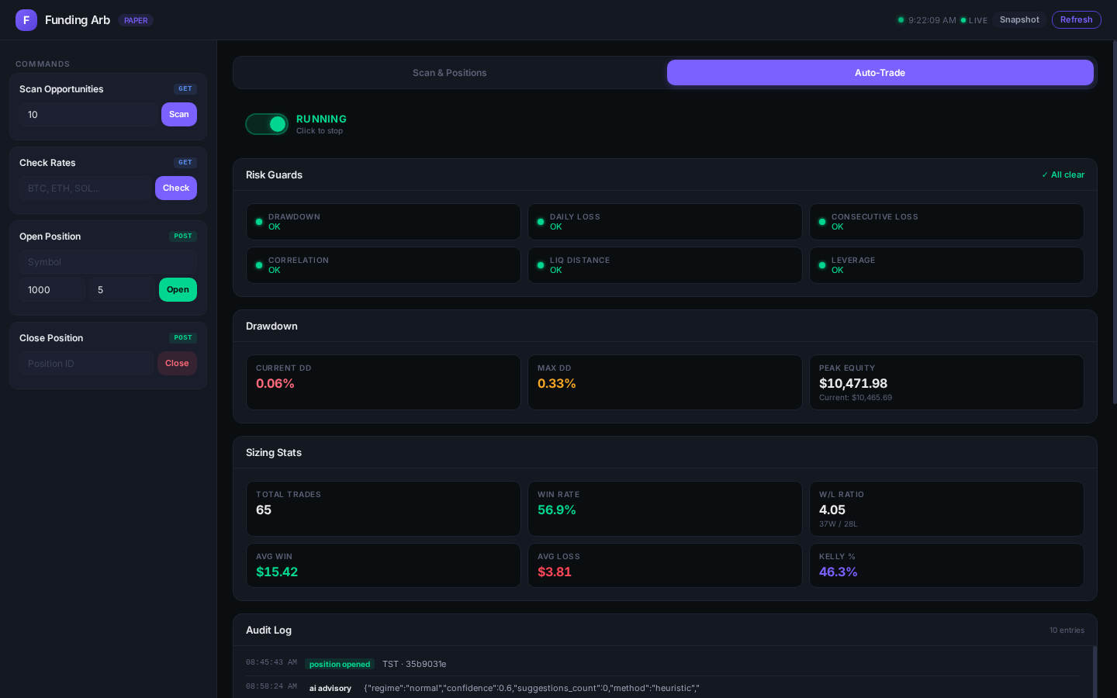Click the PAPER mode badge
The width and height of the screenshot is (1117, 698).
click(x=136, y=21)
